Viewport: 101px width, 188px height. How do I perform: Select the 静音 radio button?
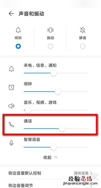click(83, 46)
